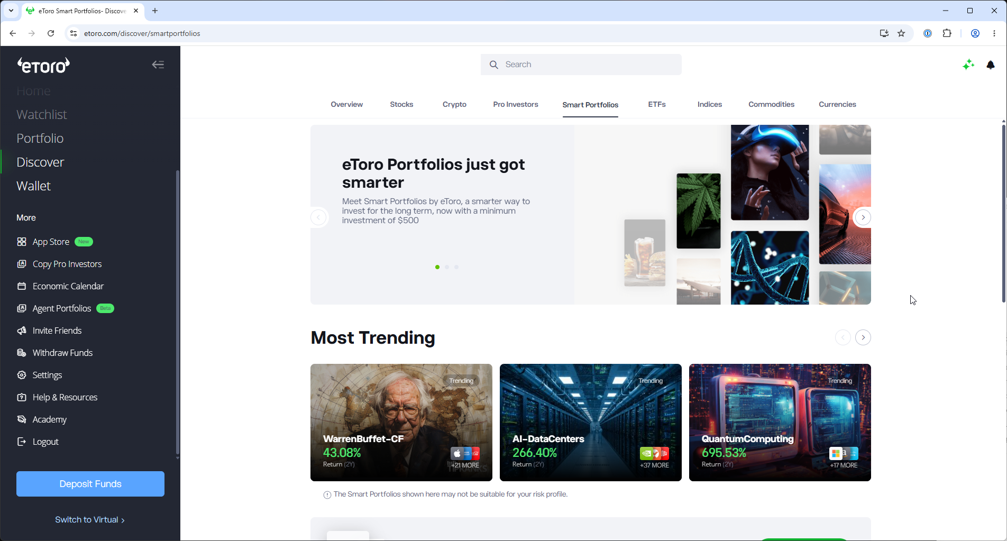This screenshot has height=541, width=1007.
Task: Switch to the Currencies tab
Action: [837, 104]
